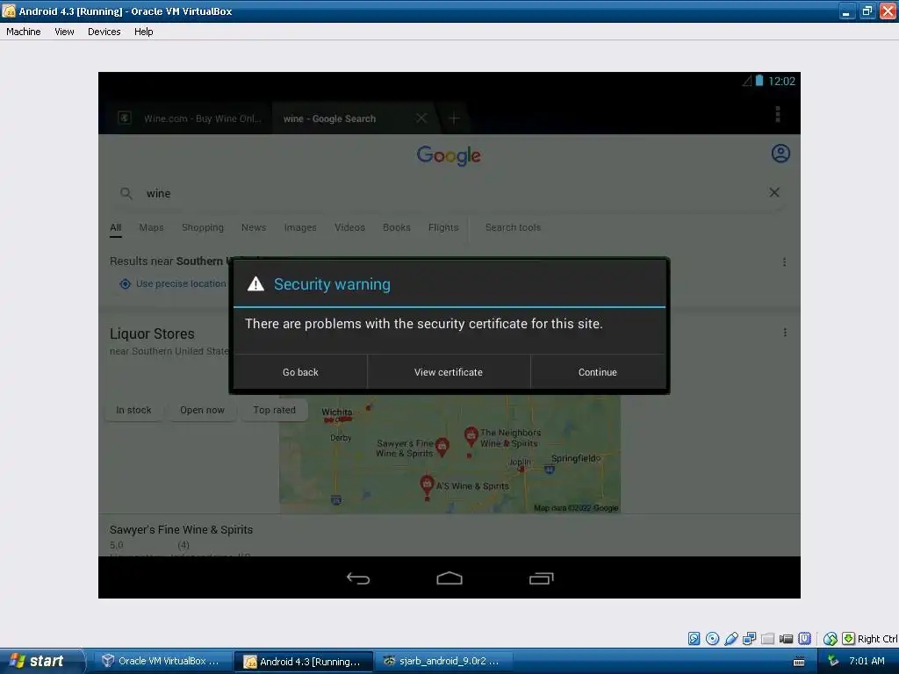Click VirtualBox hard disk activity icon
This screenshot has height=674, width=899.
pyautogui.click(x=694, y=639)
